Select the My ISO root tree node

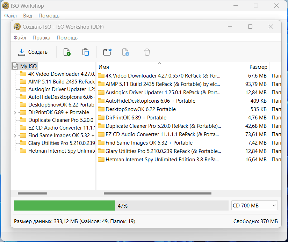coord(28,66)
